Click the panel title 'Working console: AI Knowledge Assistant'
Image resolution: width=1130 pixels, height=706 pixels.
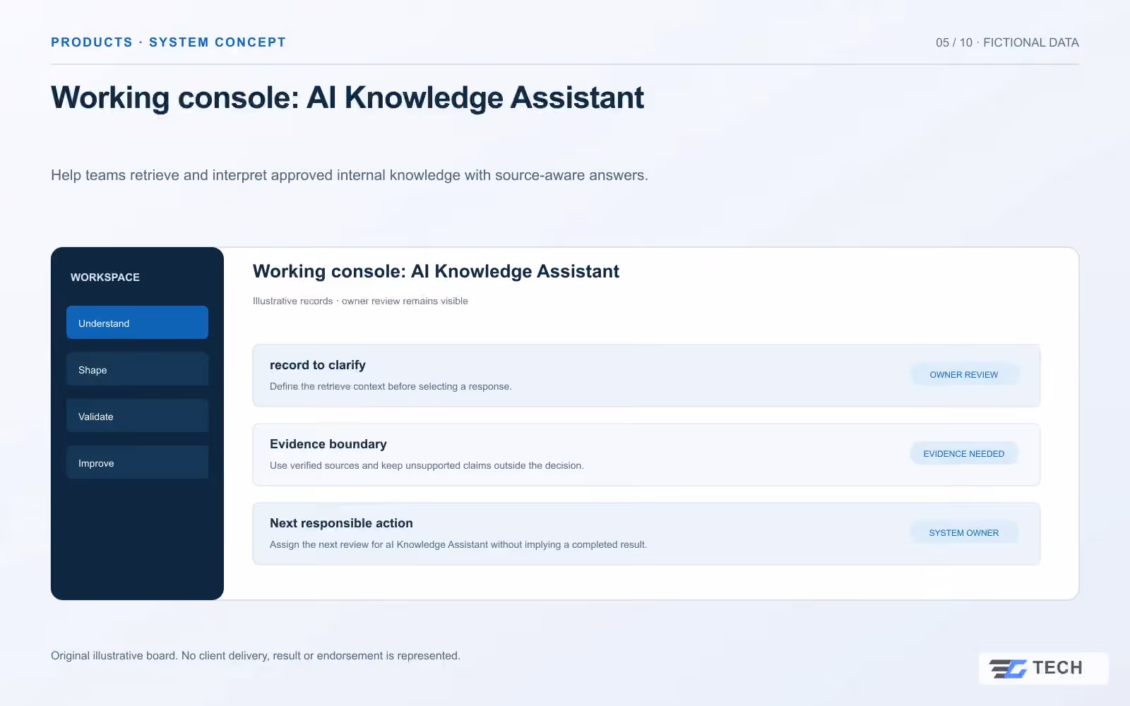(436, 272)
